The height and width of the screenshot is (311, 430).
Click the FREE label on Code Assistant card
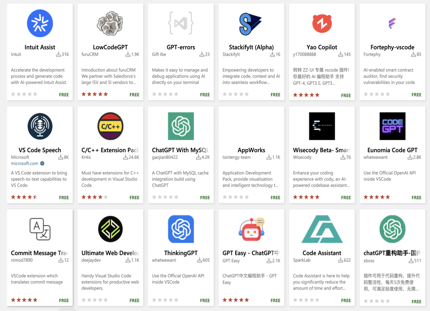(x=346, y=301)
